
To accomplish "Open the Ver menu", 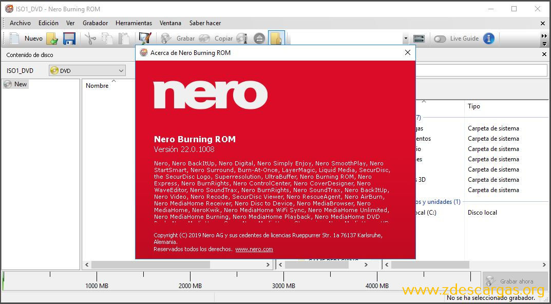I will pyautogui.click(x=70, y=23).
